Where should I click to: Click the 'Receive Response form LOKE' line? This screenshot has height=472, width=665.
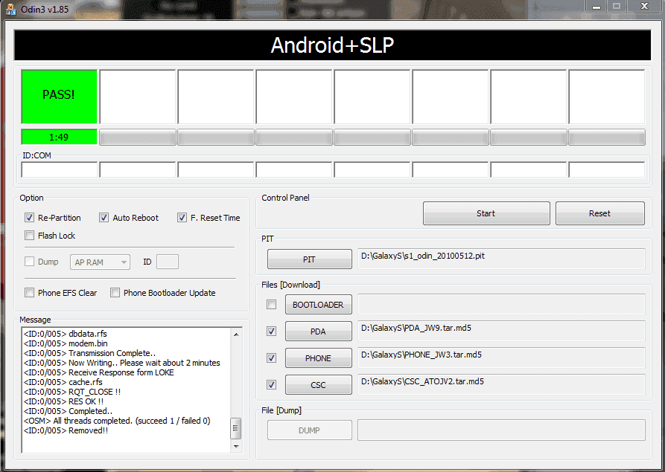(x=99, y=372)
